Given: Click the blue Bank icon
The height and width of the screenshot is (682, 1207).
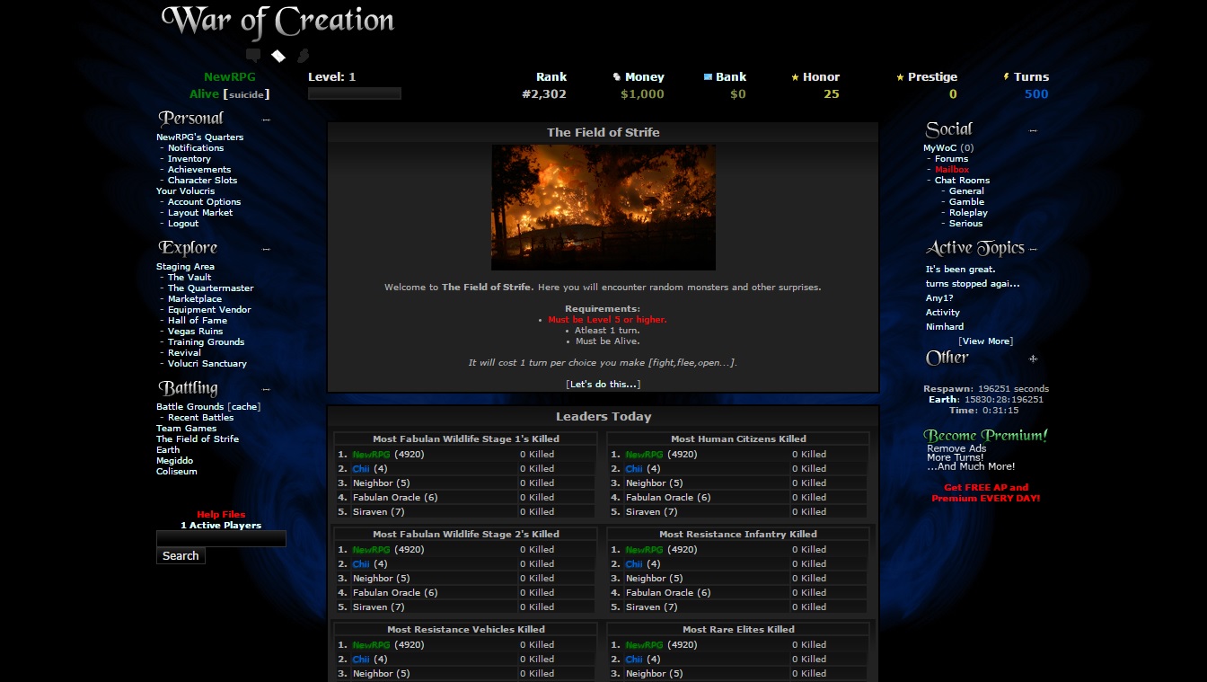Looking at the screenshot, I should click(708, 77).
